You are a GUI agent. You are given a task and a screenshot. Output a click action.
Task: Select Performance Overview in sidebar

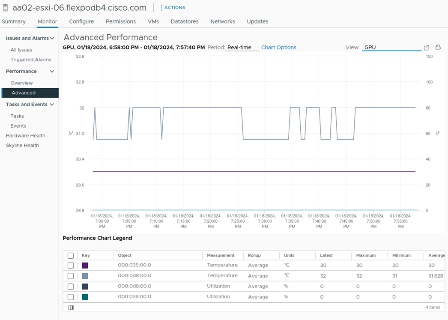(x=22, y=83)
